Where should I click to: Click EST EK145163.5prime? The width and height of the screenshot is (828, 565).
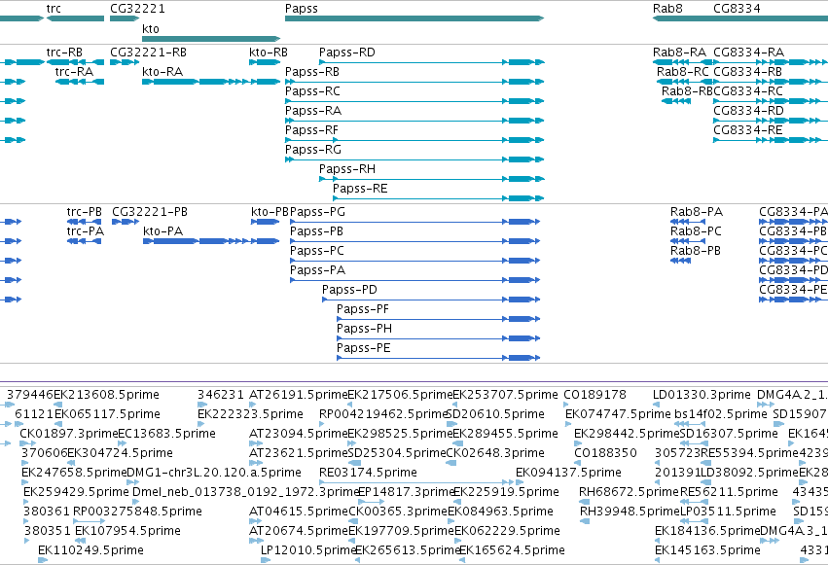pyautogui.click(x=659, y=560)
